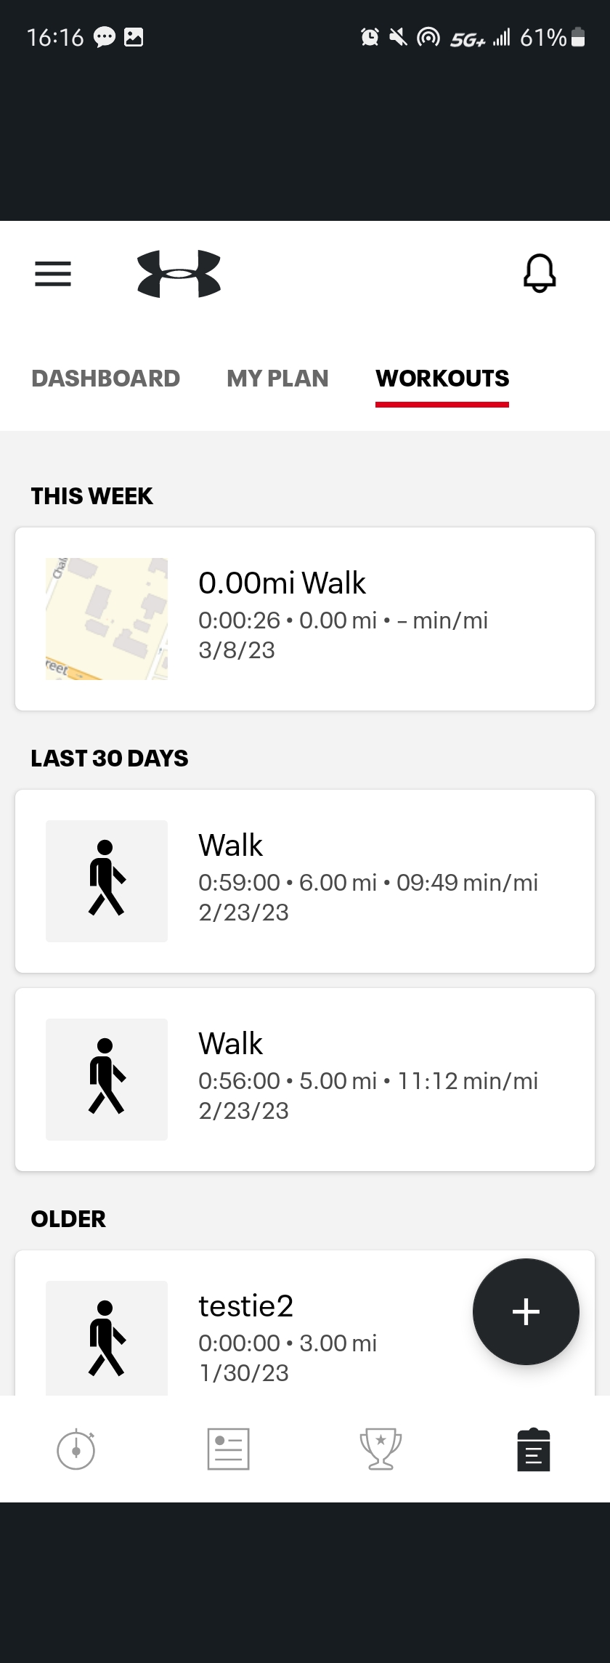Open the hamburger navigation menu

(x=53, y=274)
